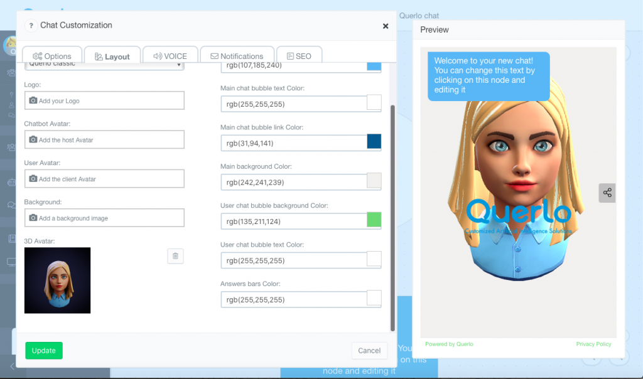Viewport: 643px width, 379px height.
Task: Select the 3D Avatar thumbnail image
Action: [57, 280]
